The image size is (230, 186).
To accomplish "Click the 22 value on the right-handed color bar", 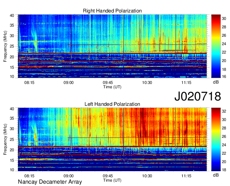I will coord(224,52).
